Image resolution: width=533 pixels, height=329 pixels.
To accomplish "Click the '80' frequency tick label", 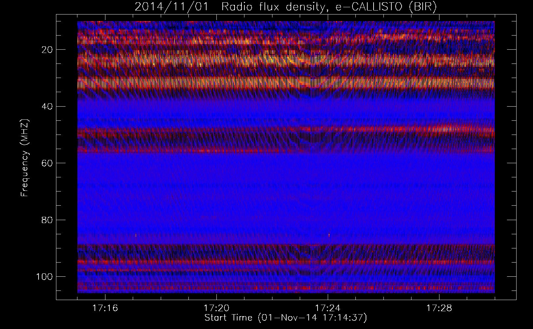I will [x=47, y=219].
